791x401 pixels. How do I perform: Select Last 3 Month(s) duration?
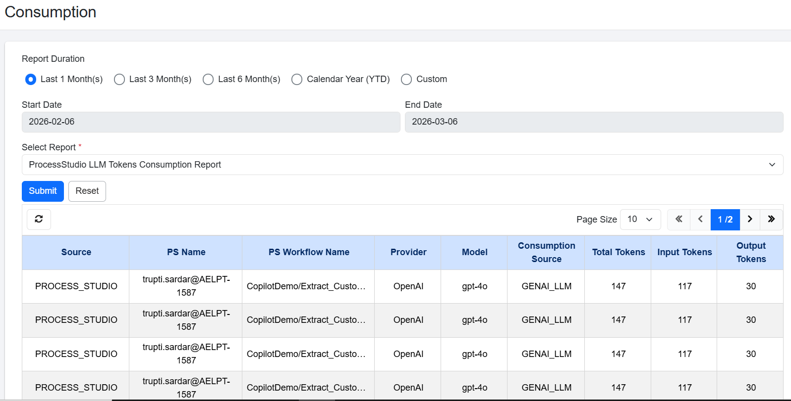coord(119,80)
